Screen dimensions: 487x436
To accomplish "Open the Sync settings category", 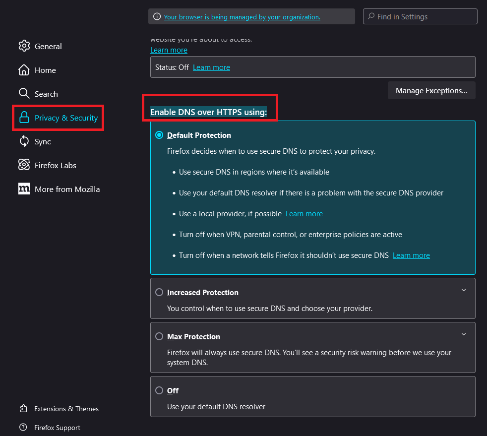I will [43, 142].
